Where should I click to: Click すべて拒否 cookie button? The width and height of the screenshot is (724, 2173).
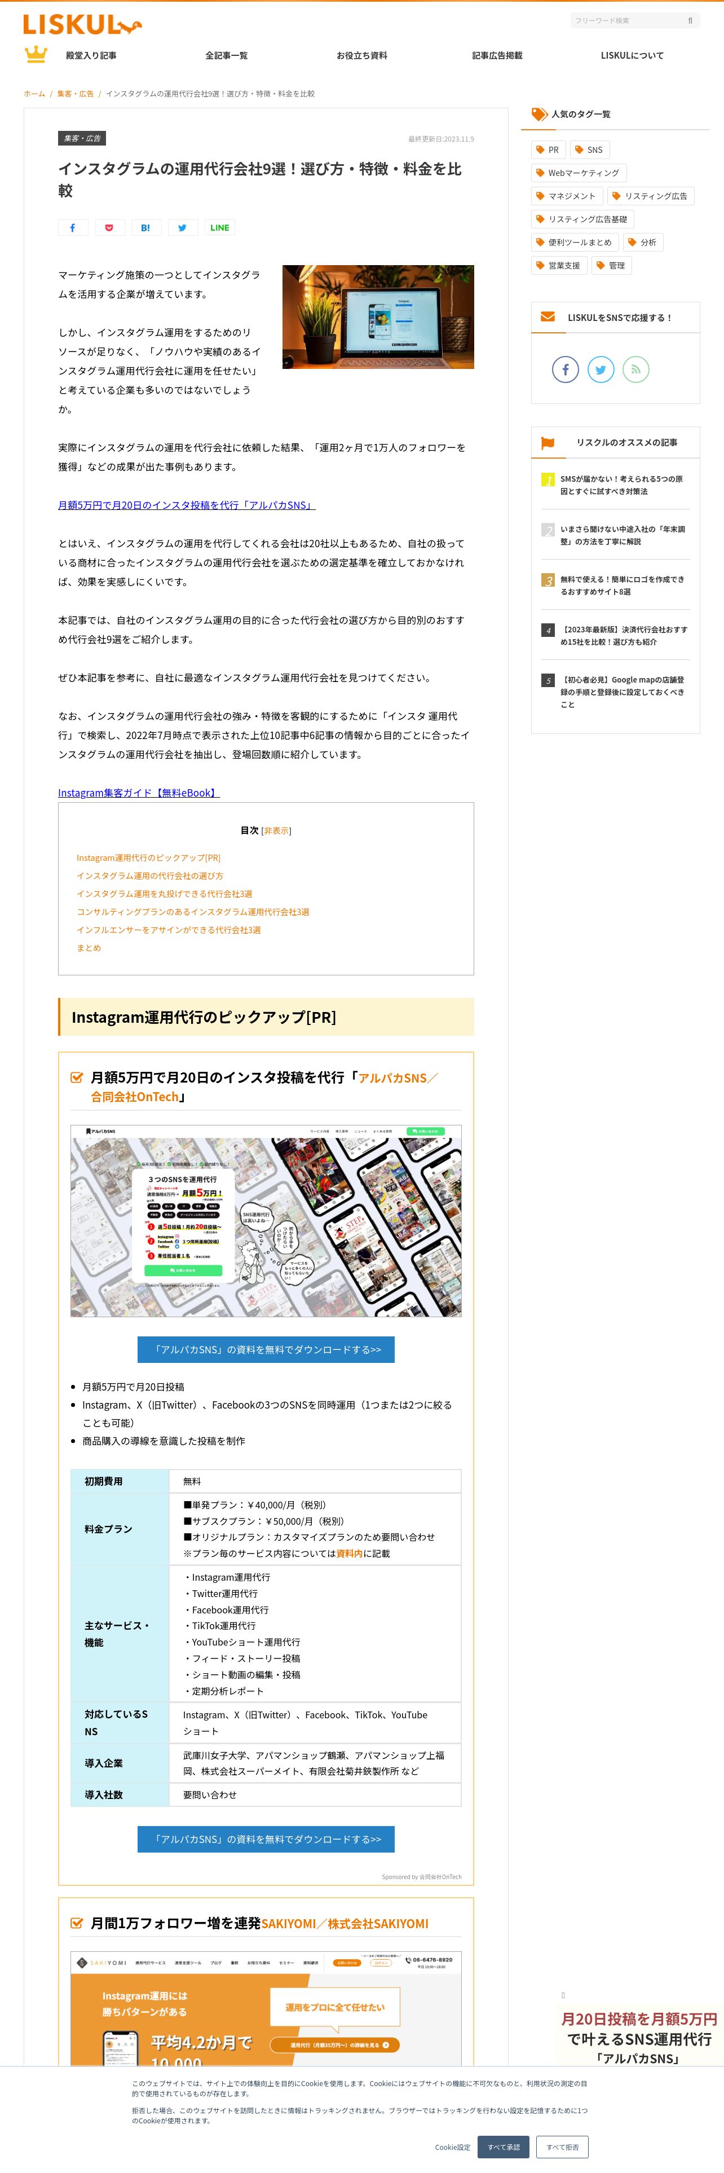[562, 2147]
